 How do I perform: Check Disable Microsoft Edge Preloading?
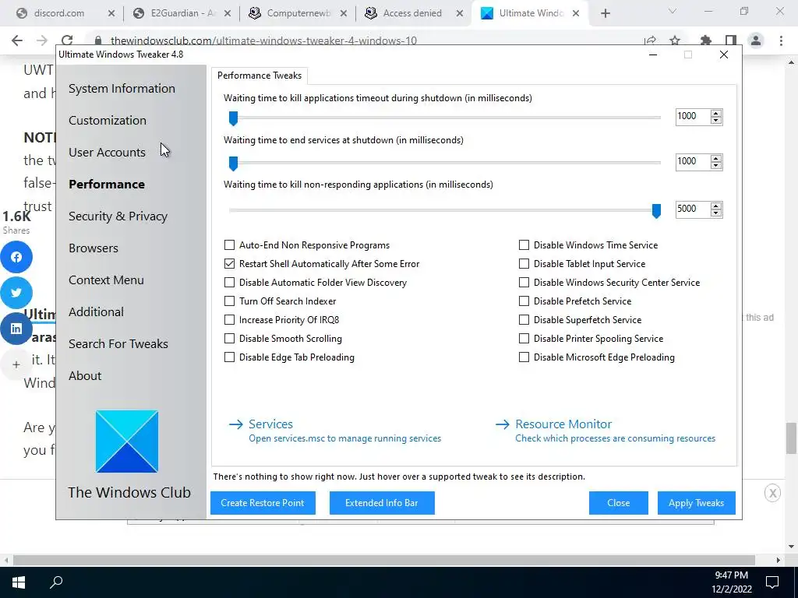pos(524,357)
